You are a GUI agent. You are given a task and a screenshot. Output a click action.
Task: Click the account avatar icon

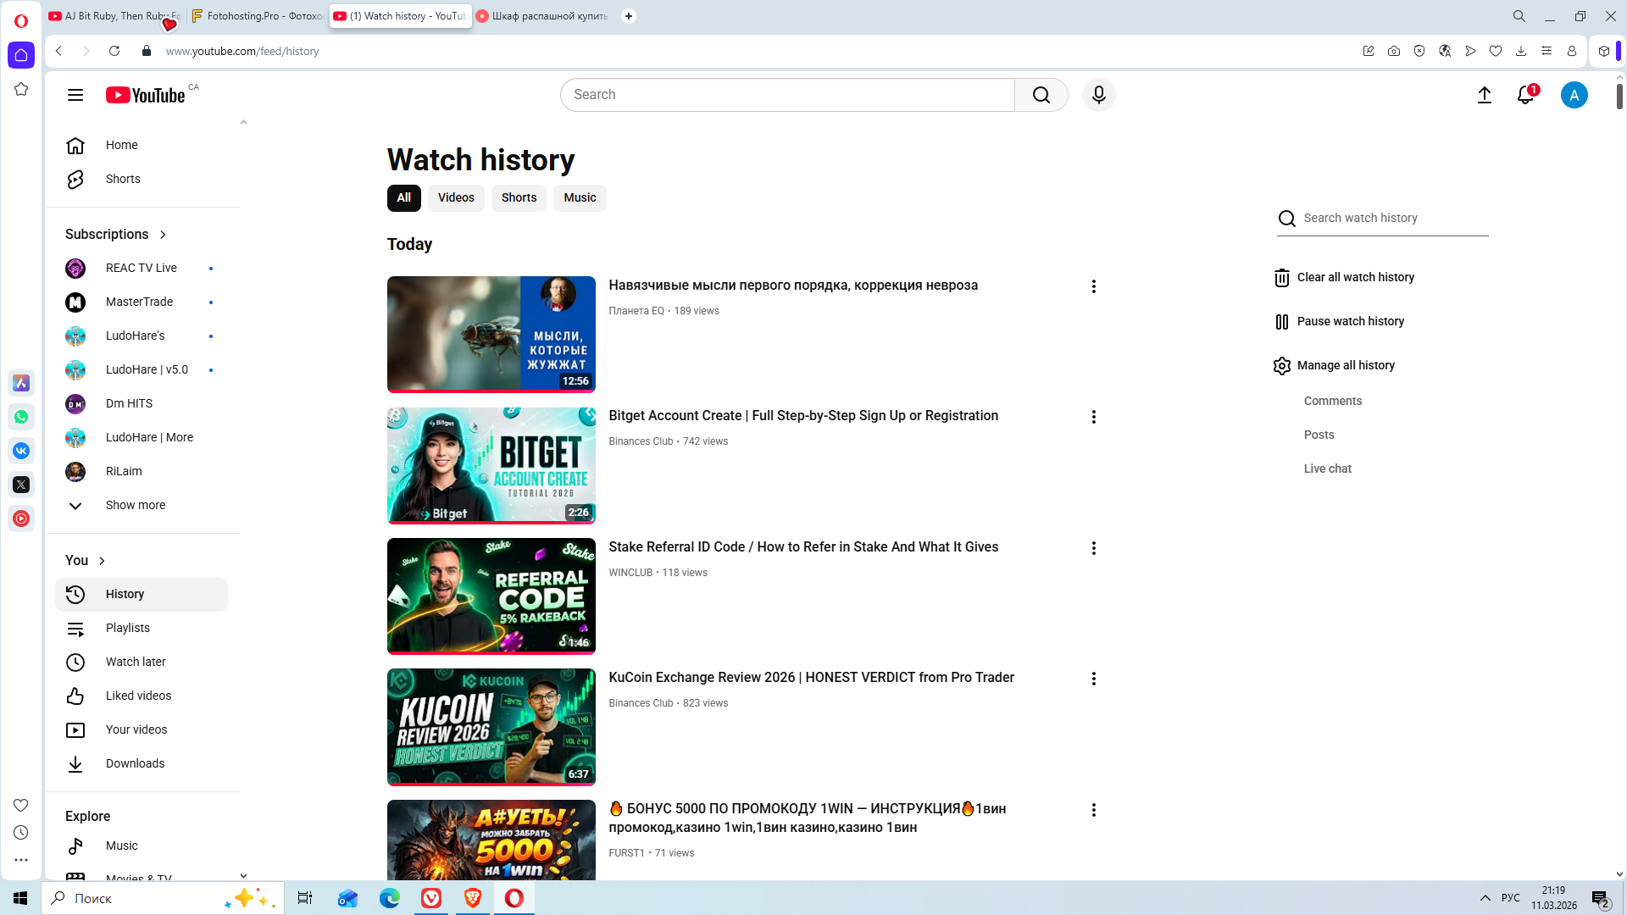coord(1574,95)
